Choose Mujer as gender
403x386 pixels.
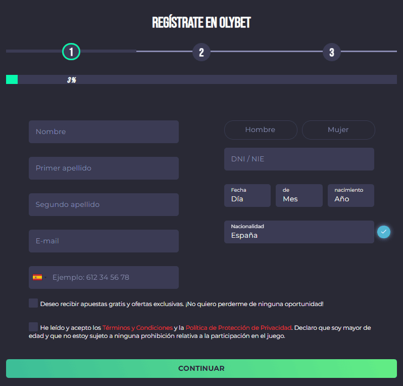338,130
